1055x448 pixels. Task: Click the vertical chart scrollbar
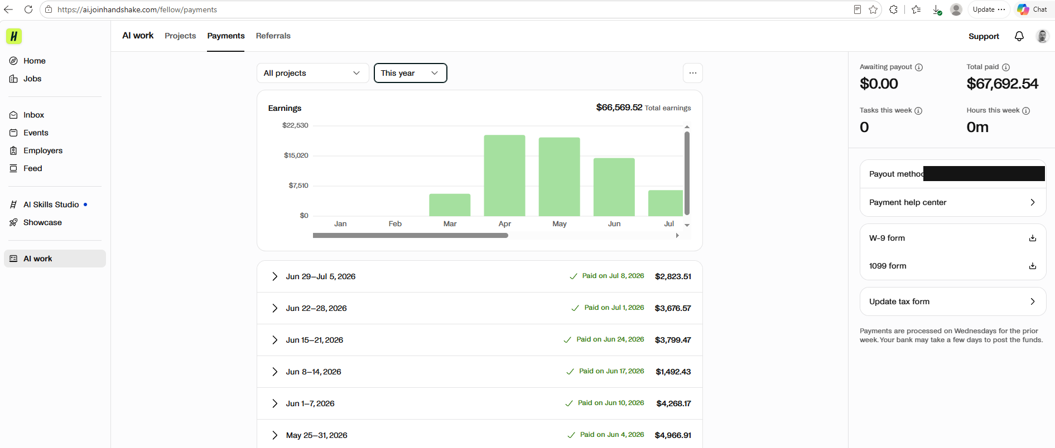pos(687,173)
